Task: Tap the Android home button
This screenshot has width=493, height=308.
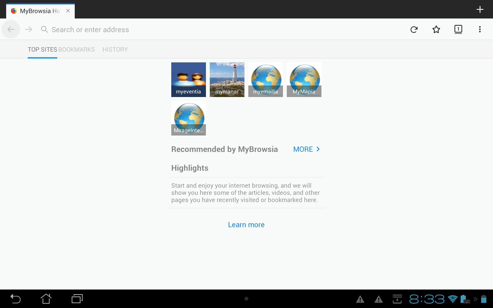Action: pos(46,299)
